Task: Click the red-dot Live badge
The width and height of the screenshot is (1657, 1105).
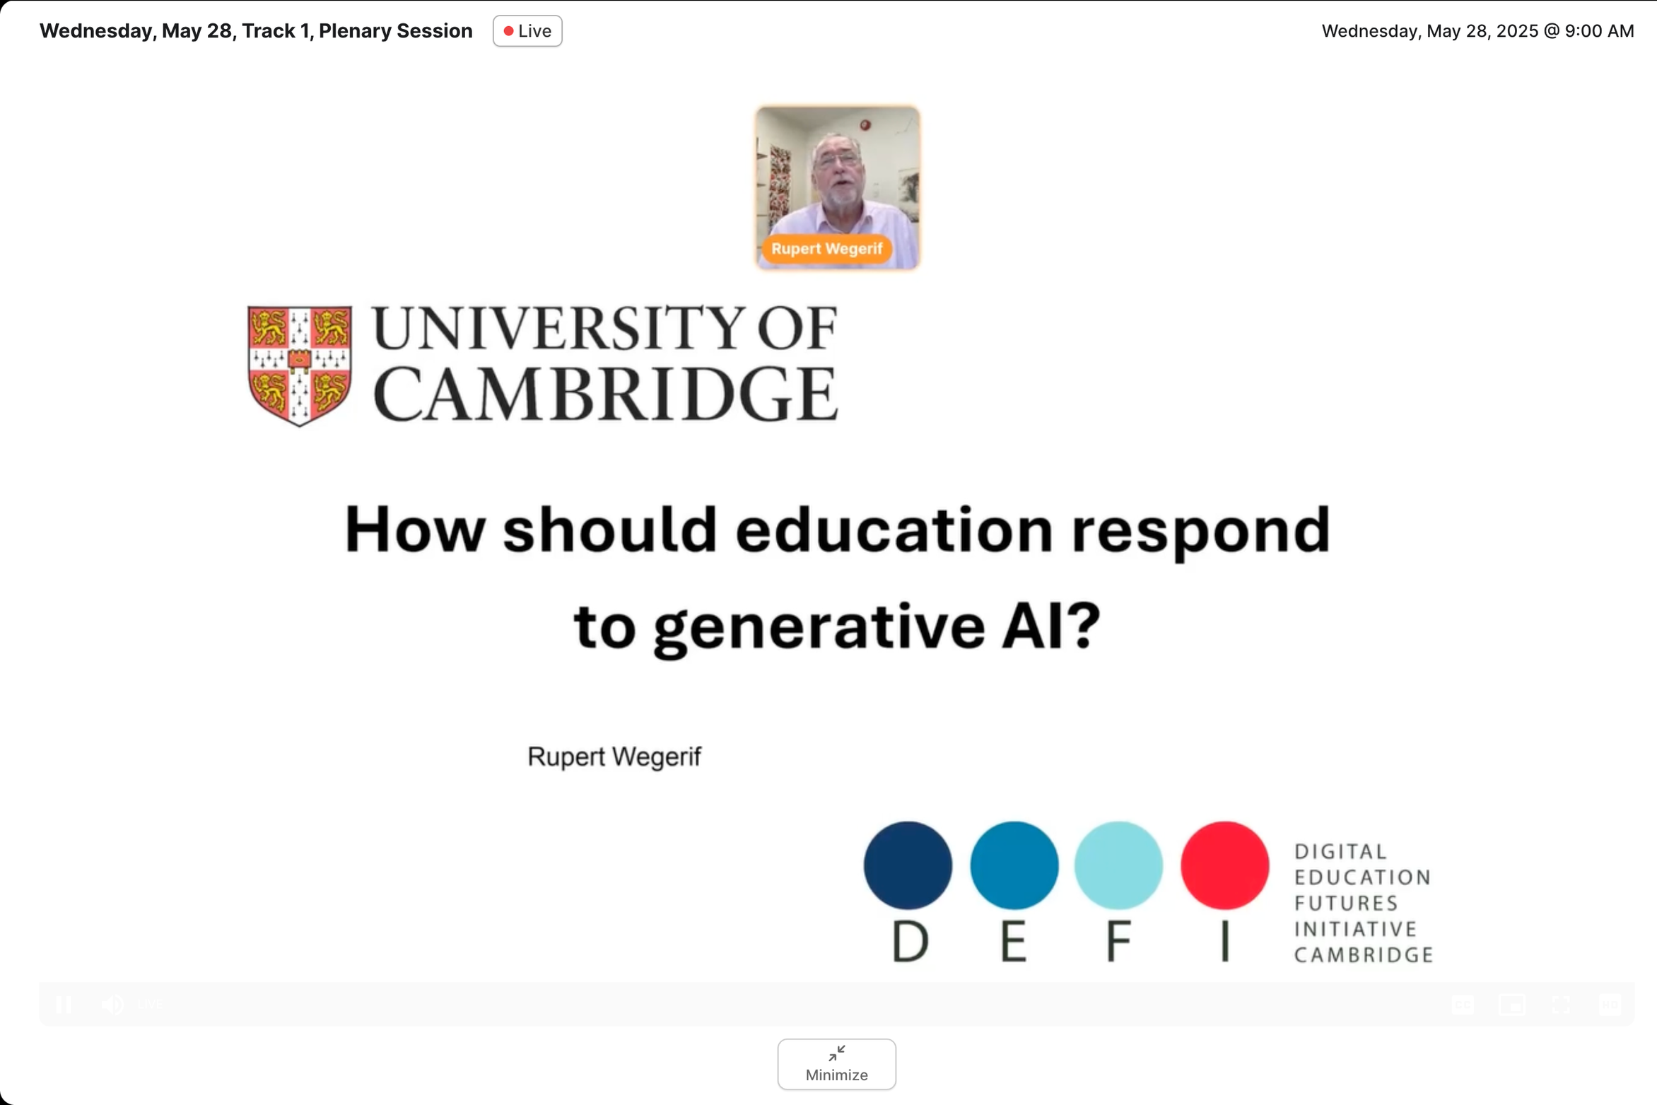Action: point(527,31)
